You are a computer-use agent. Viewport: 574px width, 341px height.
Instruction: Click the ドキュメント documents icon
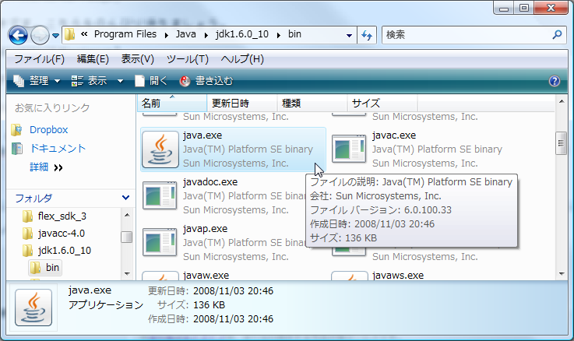pos(17,149)
